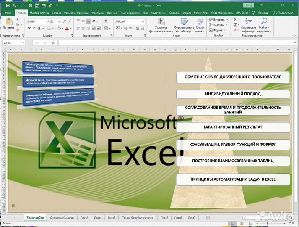
Task: Open ribbon display options icon in title bar
Action: (261, 5)
